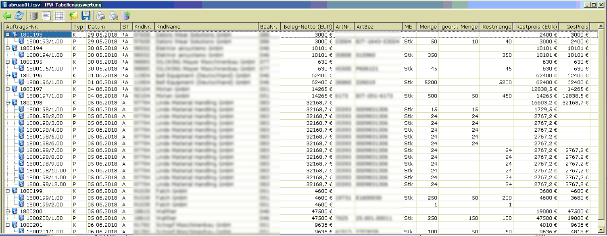Save using the blue floppy disk icon
607x236 pixels.
(86, 16)
